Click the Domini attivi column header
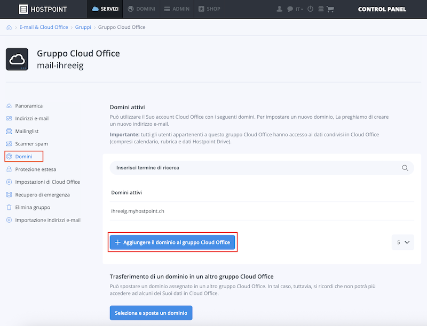 click(126, 193)
